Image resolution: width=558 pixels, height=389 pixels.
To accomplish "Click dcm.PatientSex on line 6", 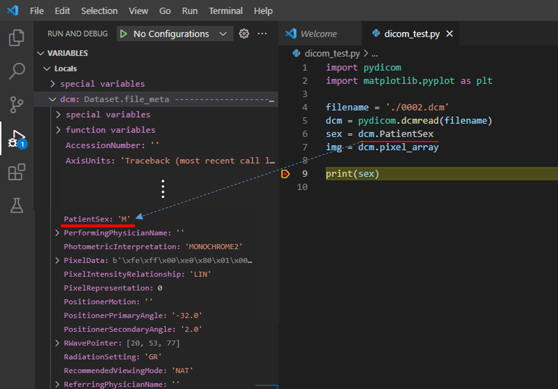I will [x=395, y=134].
